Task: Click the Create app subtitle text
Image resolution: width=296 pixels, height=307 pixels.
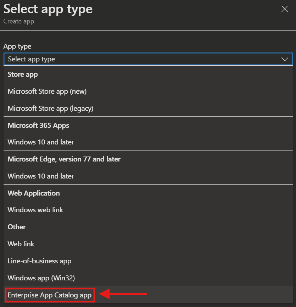Action: click(x=19, y=21)
